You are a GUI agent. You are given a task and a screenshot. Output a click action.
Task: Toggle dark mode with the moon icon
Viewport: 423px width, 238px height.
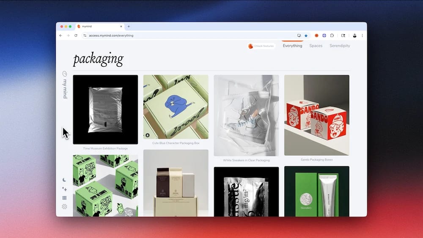click(x=64, y=180)
